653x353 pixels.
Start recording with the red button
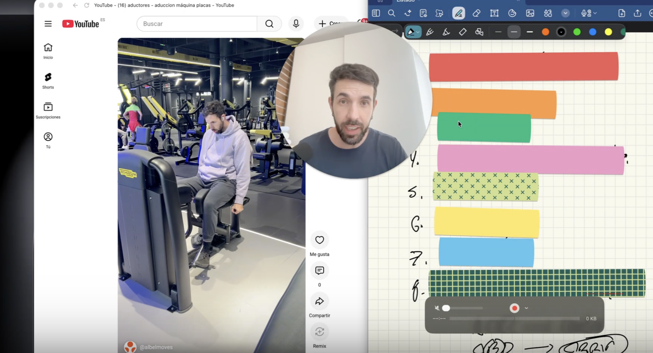(x=514, y=308)
